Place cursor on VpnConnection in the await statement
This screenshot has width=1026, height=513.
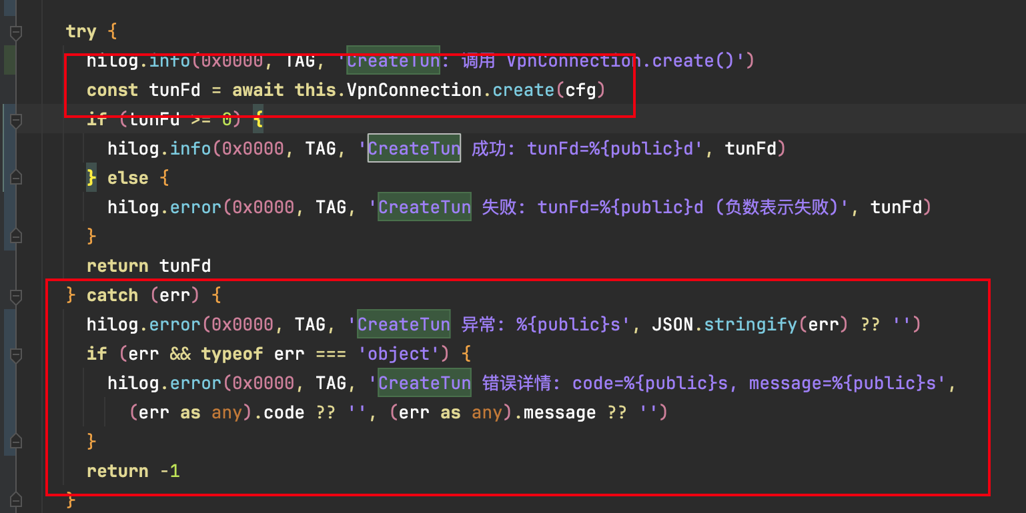[x=414, y=90]
